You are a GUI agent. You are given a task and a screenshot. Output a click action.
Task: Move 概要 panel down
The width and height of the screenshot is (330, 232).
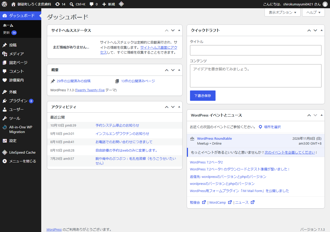pyautogui.click(x=173, y=70)
